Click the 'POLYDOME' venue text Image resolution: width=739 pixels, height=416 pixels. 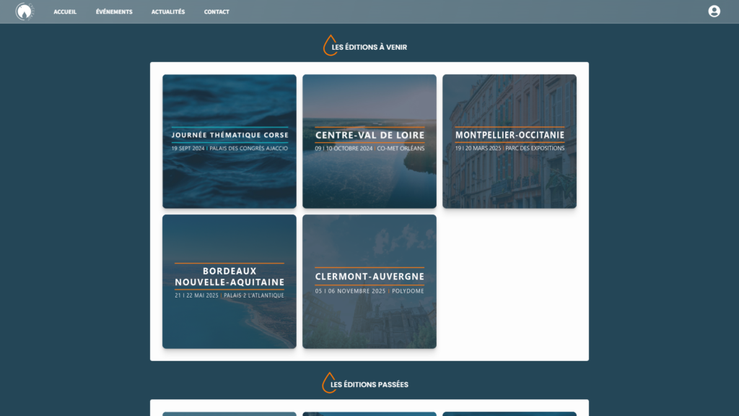pyautogui.click(x=408, y=291)
